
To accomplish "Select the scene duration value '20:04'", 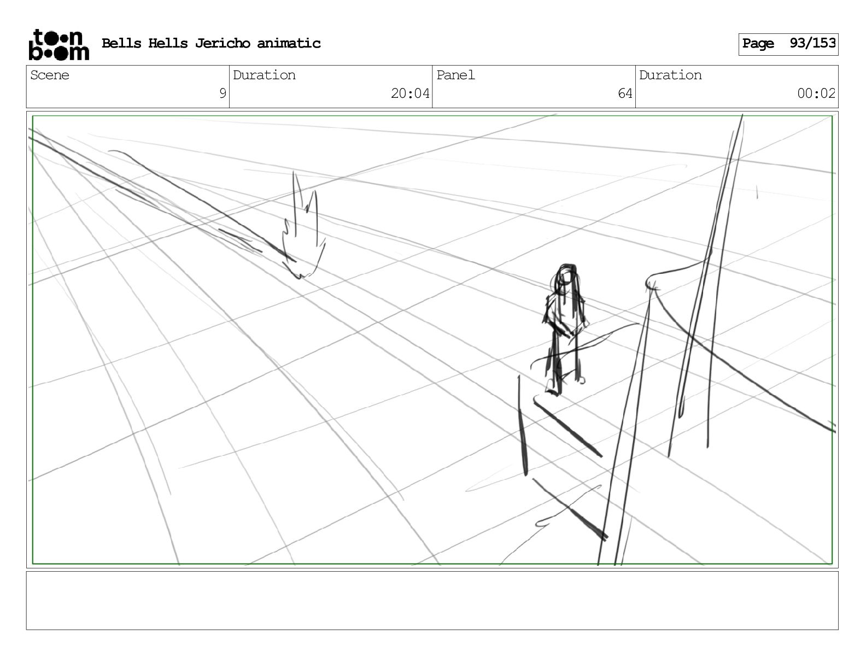I will pos(410,93).
